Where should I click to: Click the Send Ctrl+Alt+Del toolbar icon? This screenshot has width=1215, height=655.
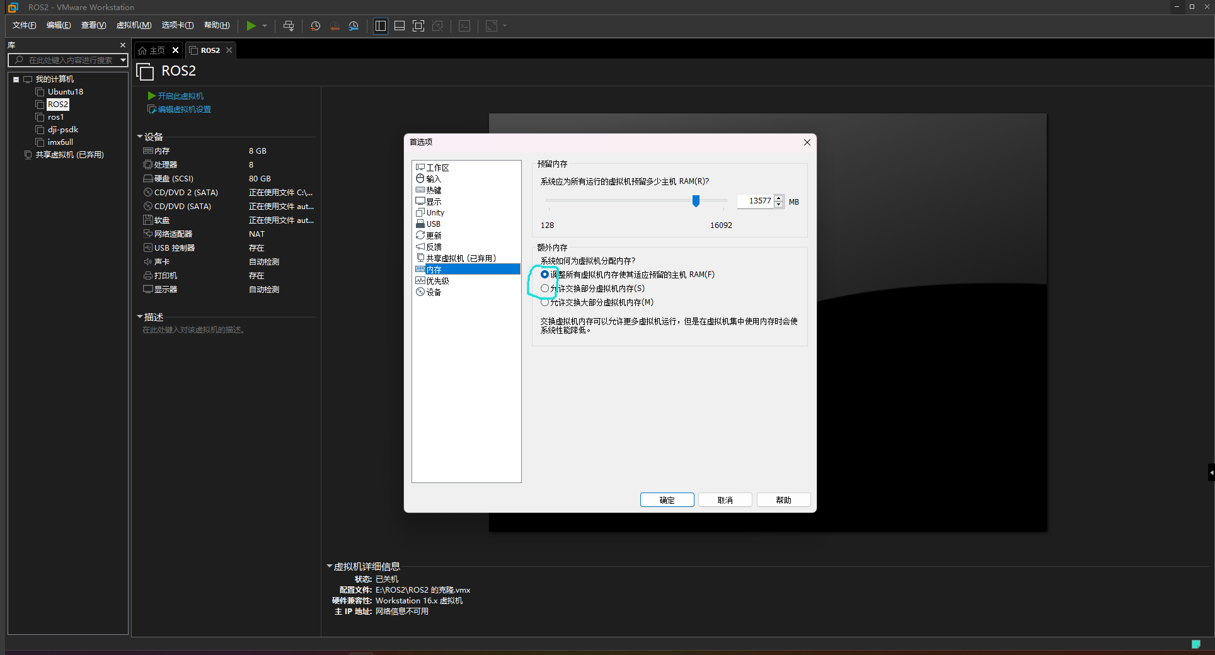[x=289, y=26]
